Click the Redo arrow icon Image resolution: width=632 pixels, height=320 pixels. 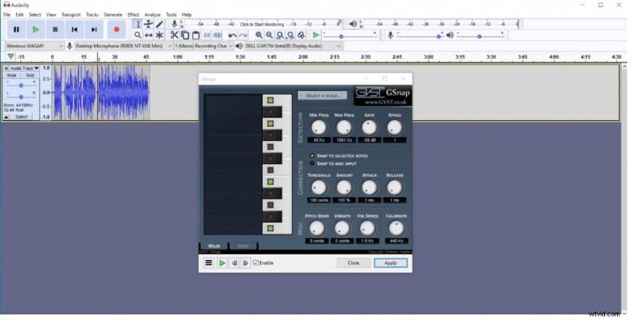pyautogui.click(x=243, y=35)
